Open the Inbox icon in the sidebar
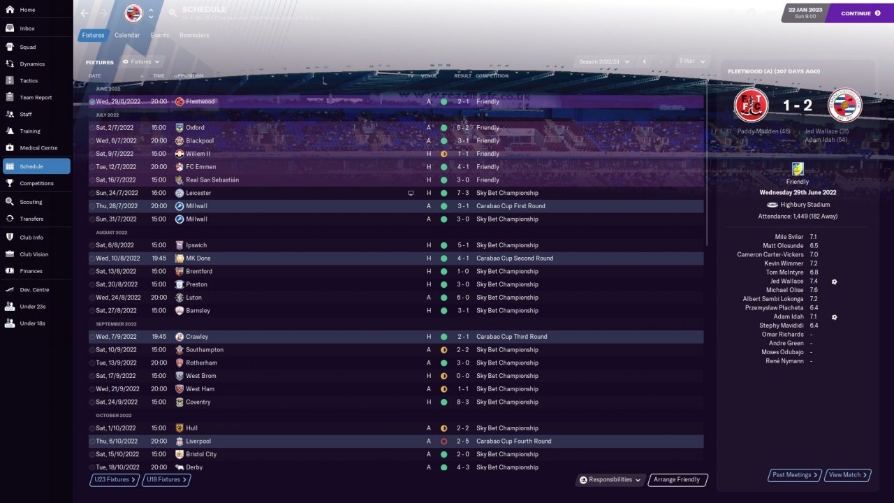 [x=10, y=29]
